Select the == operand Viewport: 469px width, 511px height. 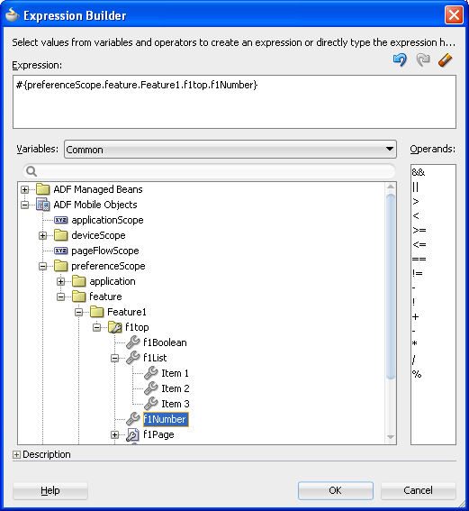(x=419, y=259)
